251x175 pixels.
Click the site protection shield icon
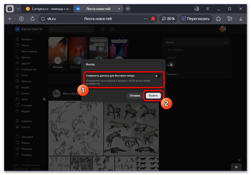(43, 19)
